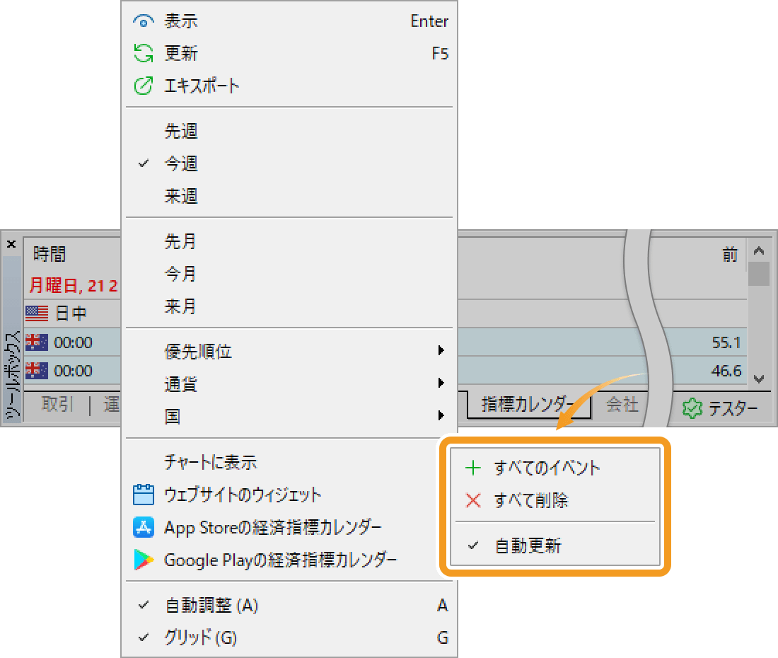This screenshot has width=778, height=658.
Task: Select 今週 checked menu item
Action: 289,163
